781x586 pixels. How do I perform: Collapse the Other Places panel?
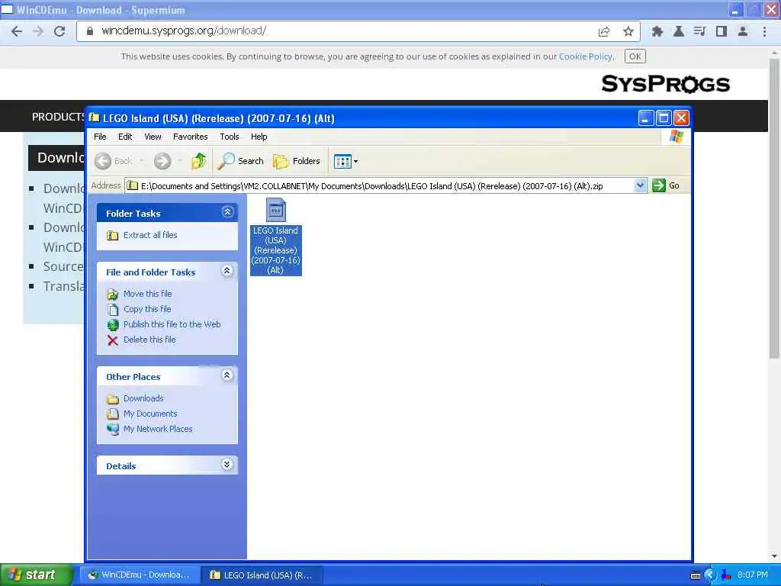coord(227,375)
